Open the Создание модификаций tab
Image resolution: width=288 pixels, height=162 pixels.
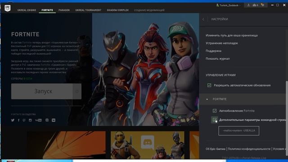[149, 10]
